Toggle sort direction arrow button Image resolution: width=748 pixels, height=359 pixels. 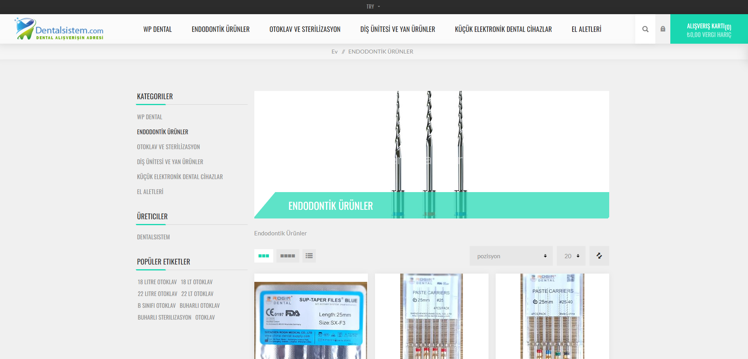pos(599,256)
